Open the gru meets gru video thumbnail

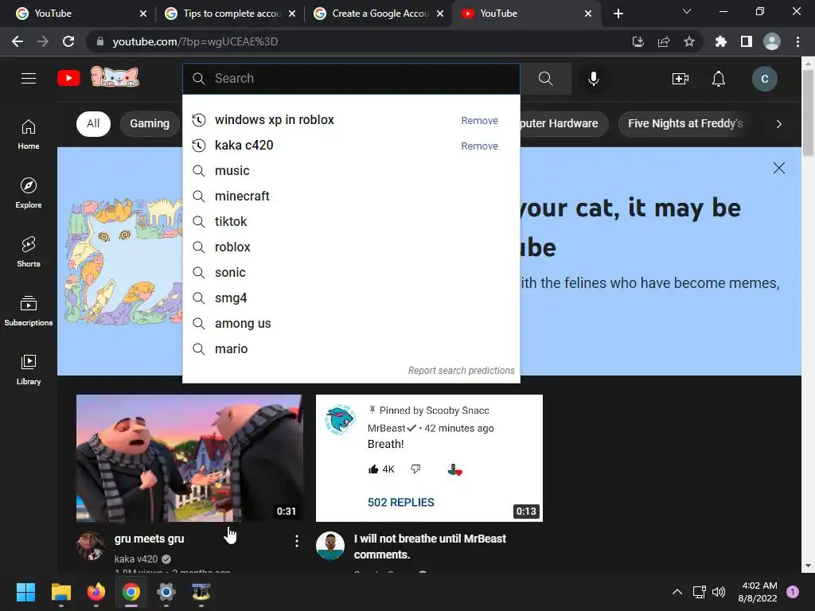coord(189,458)
